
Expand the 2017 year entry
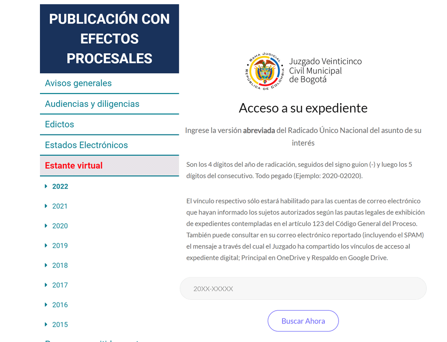click(x=60, y=285)
